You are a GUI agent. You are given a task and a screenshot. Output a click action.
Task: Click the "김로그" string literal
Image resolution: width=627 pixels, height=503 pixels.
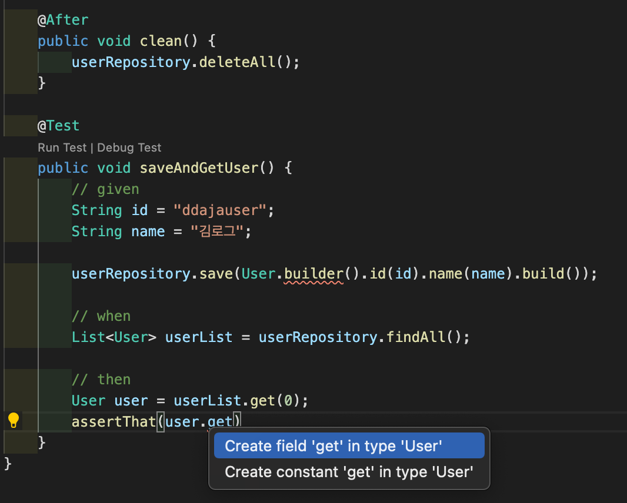click(x=217, y=232)
